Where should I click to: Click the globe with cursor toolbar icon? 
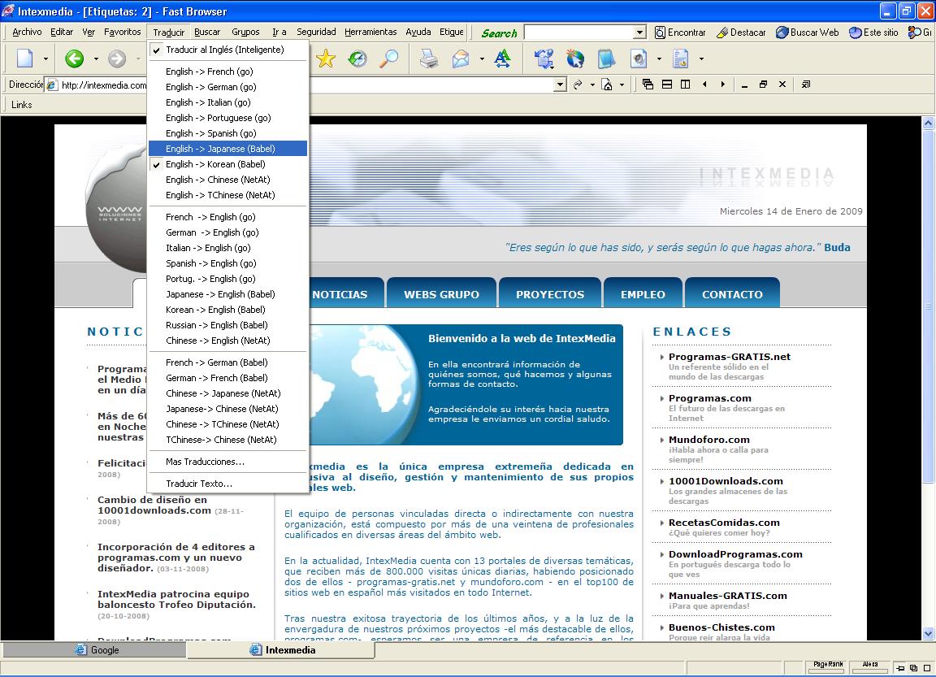pos(575,59)
